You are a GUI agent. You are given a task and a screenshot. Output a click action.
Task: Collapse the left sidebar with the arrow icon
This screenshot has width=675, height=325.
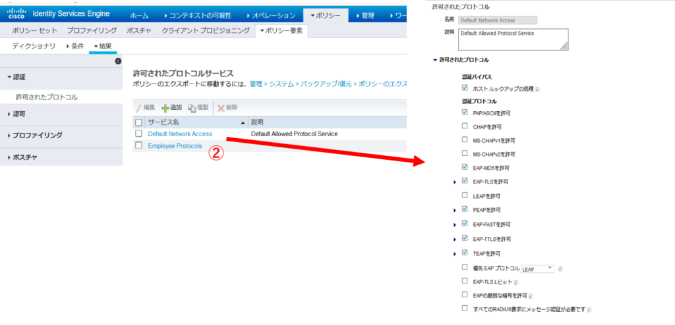(x=118, y=61)
